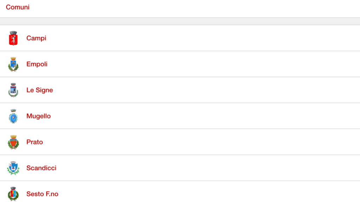Click the Empoli coat of arms icon
Viewport: 360px width, 202px height.
click(13, 64)
